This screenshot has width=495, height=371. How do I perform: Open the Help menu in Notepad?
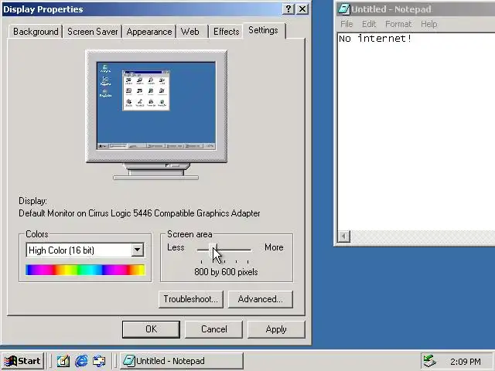pyautogui.click(x=429, y=24)
